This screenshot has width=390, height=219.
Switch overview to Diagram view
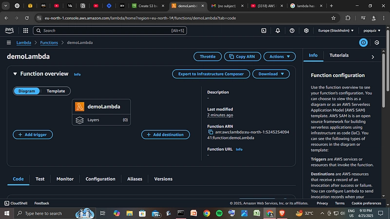(27, 91)
